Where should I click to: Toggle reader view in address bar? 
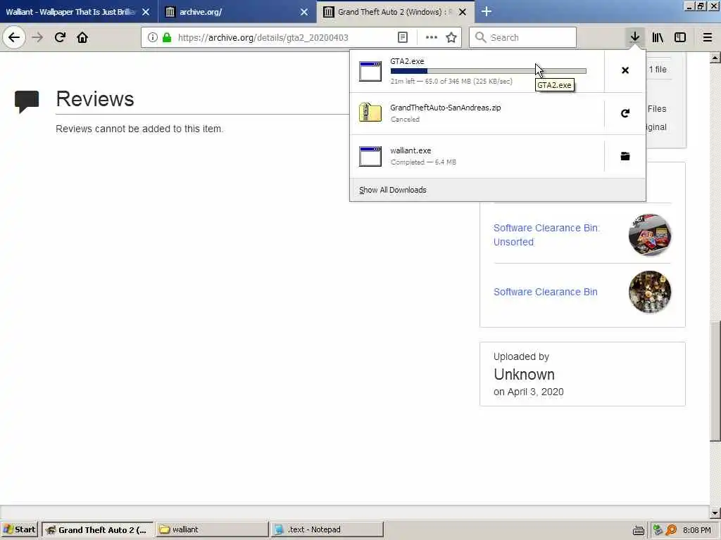pos(402,37)
